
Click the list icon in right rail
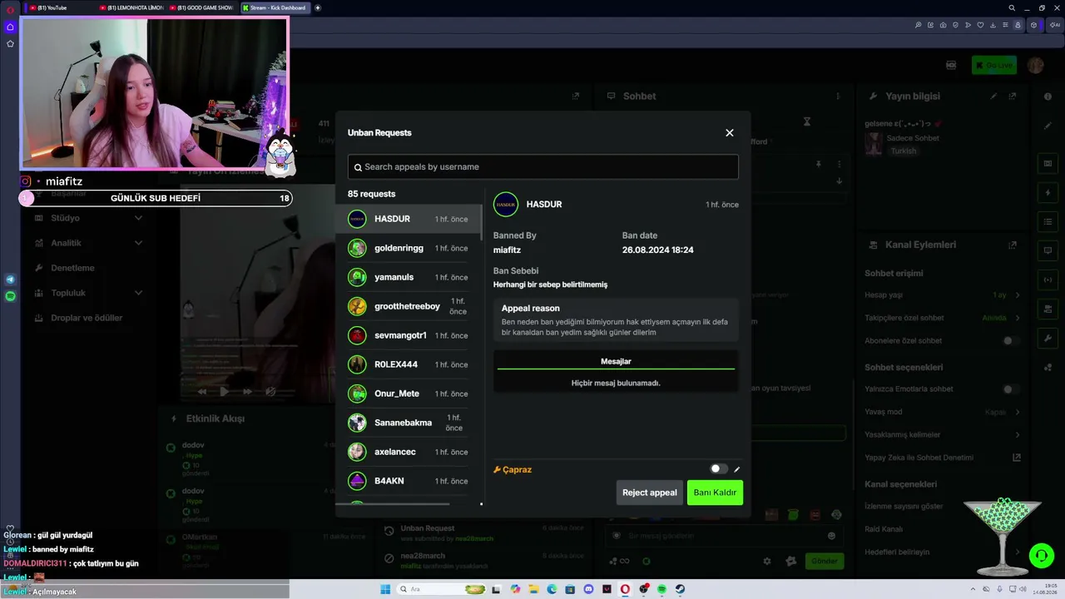coord(1048,221)
